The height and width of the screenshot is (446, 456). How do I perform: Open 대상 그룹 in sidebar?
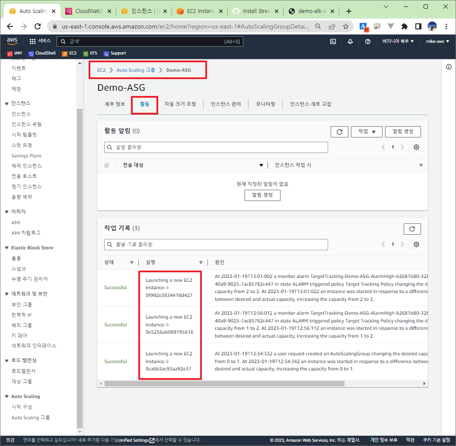click(22, 382)
